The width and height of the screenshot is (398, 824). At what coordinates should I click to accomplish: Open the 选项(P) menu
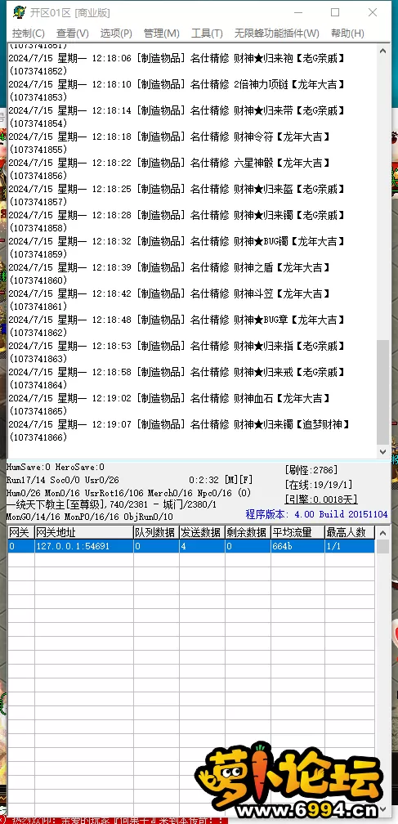[116, 33]
